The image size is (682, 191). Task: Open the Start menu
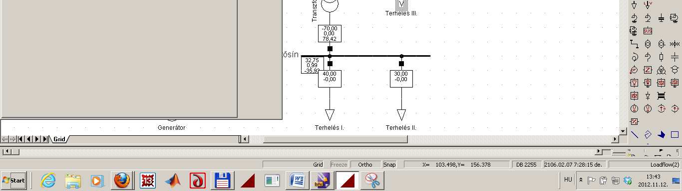click(13, 181)
